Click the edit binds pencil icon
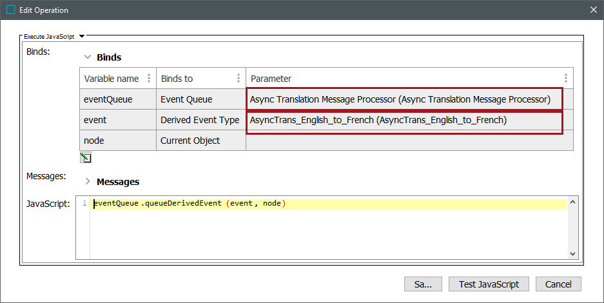 coord(86,158)
